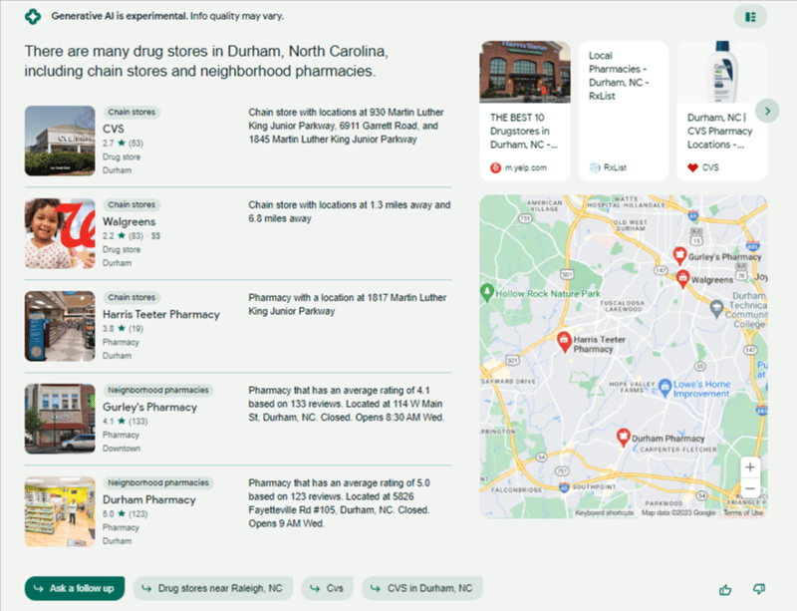The image size is (797, 611).
Task: Open the Local Pharmacies RxList card
Action: pyautogui.click(x=624, y=111)
